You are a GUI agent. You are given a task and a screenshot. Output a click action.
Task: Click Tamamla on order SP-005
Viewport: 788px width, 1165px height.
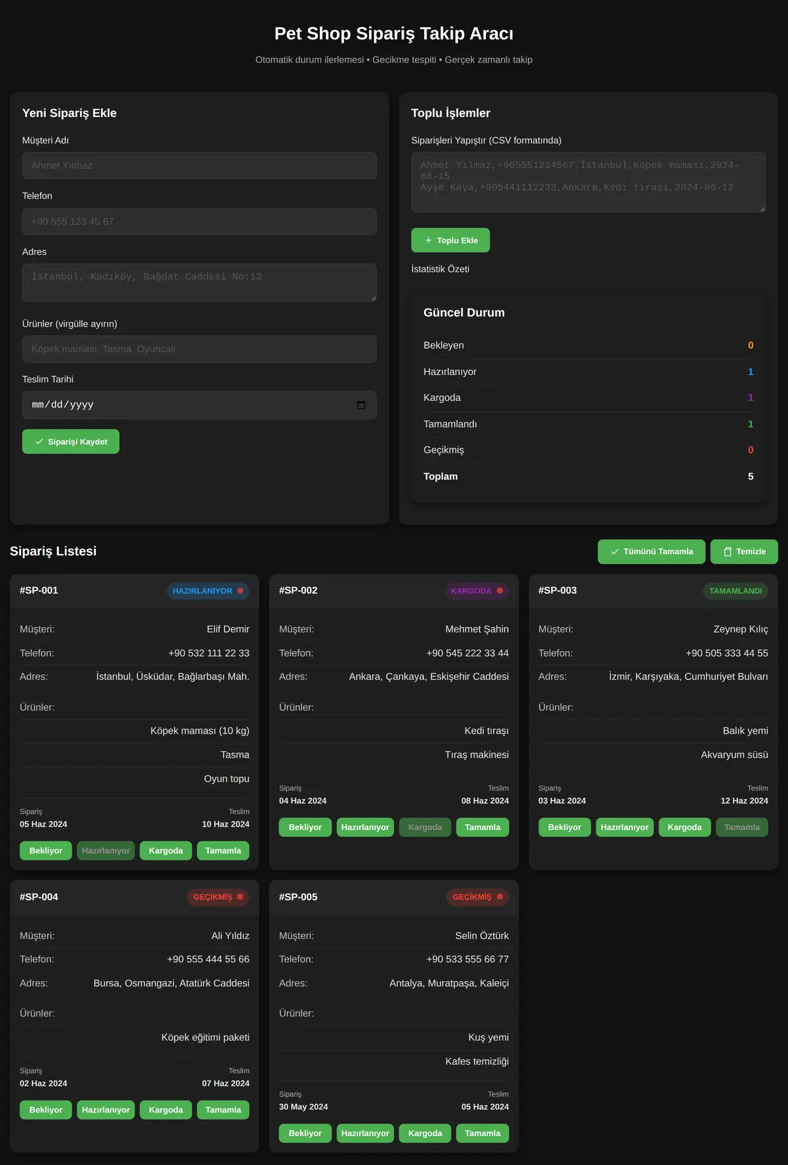point(483,1133)
